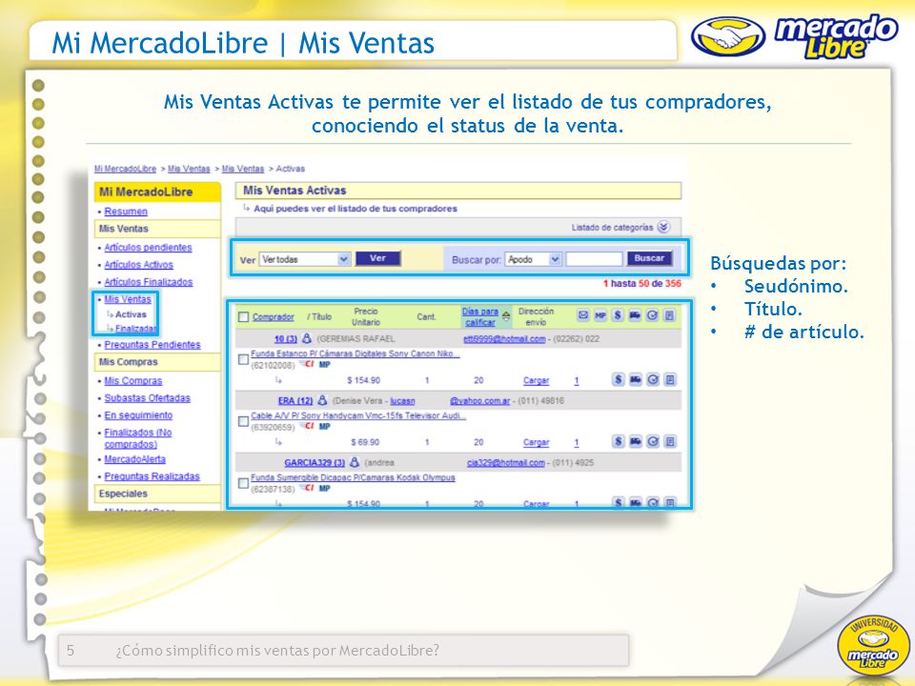Click the '$ 69.90' unit price

tap(365, 442)
